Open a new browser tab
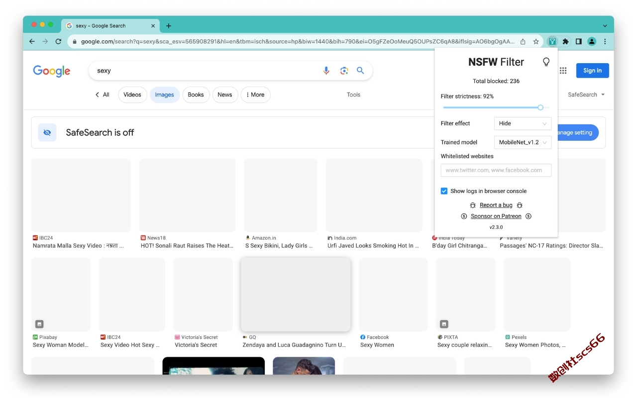 (169, 26)
